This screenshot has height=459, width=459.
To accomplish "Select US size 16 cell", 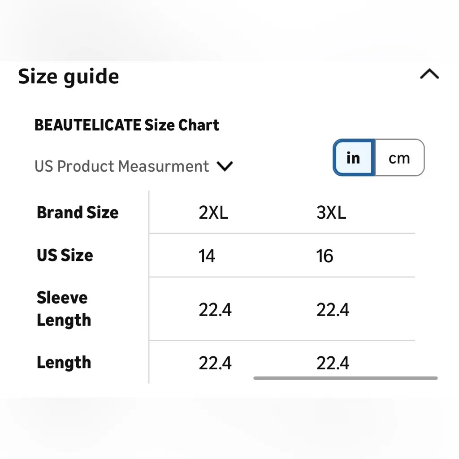I will pyautogui.click(x=325, y=256).
